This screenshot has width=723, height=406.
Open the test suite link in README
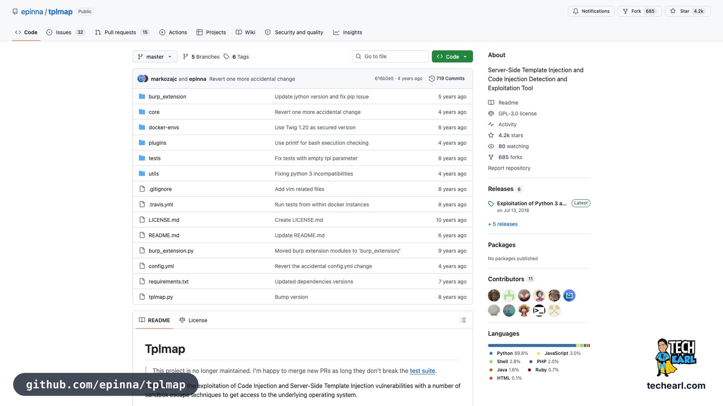tap(422, 371)
